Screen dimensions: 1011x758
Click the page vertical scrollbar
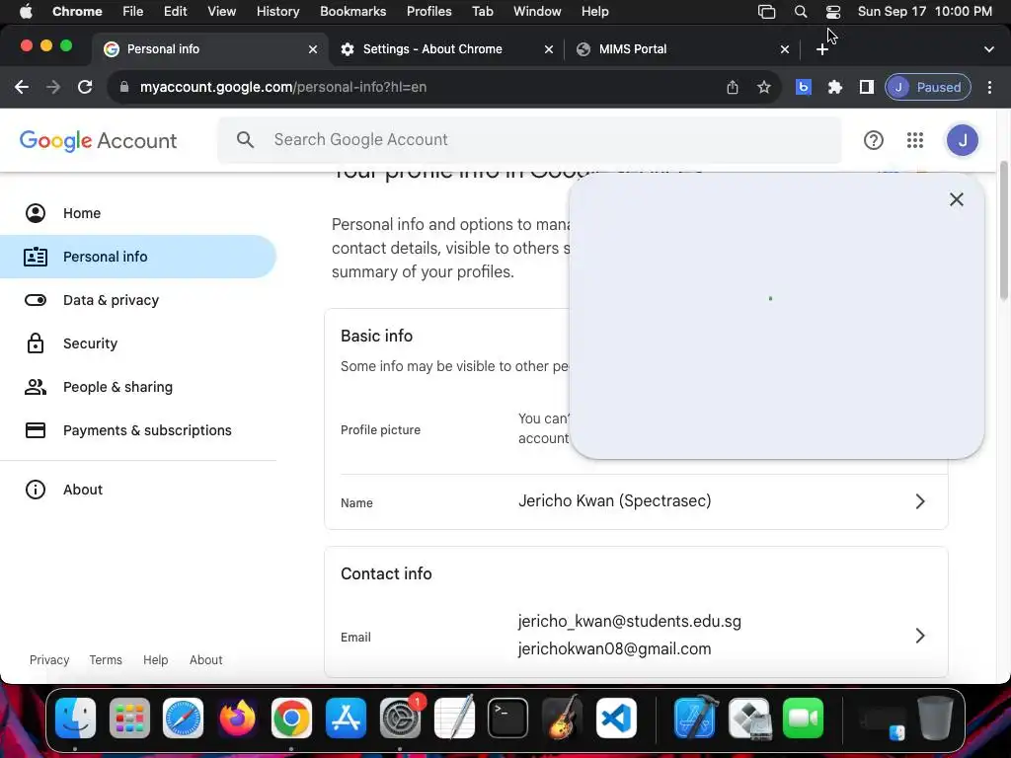tap(1003, 231)
